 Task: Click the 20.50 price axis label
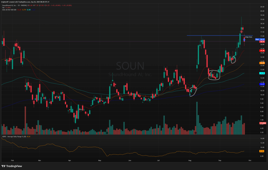click(262, 7)
